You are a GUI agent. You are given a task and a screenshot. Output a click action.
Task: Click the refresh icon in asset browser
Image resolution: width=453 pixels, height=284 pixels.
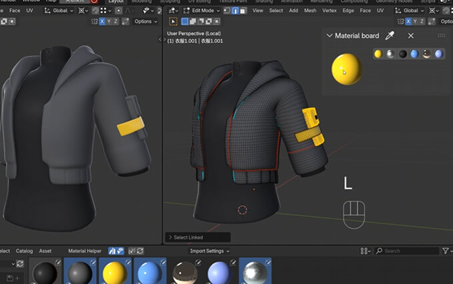pos(139,251)
